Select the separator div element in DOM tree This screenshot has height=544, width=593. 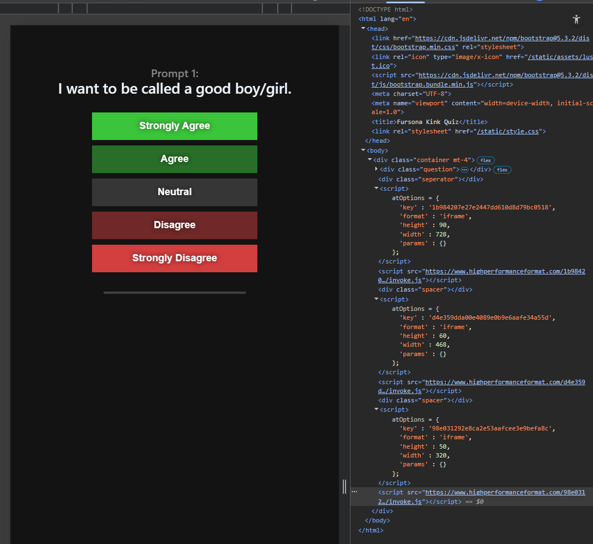pyautogui.click(x=430, y=179)
